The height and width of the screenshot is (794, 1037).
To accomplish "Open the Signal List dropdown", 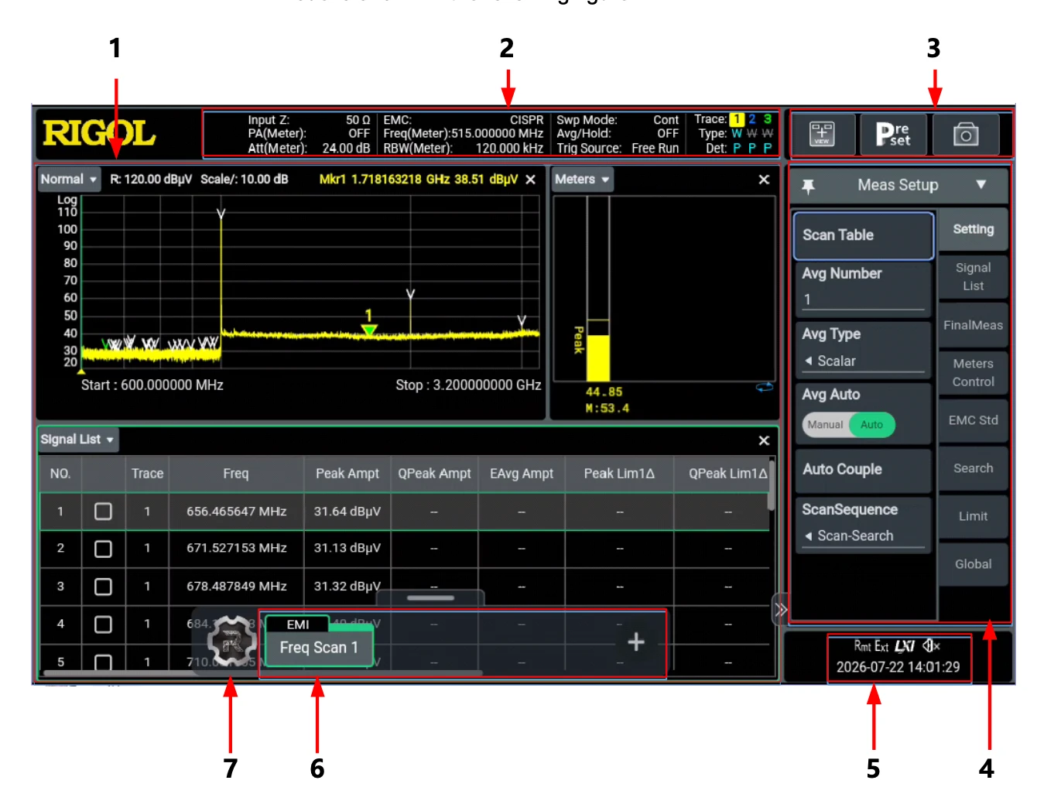I will click(x=78, y=440).
